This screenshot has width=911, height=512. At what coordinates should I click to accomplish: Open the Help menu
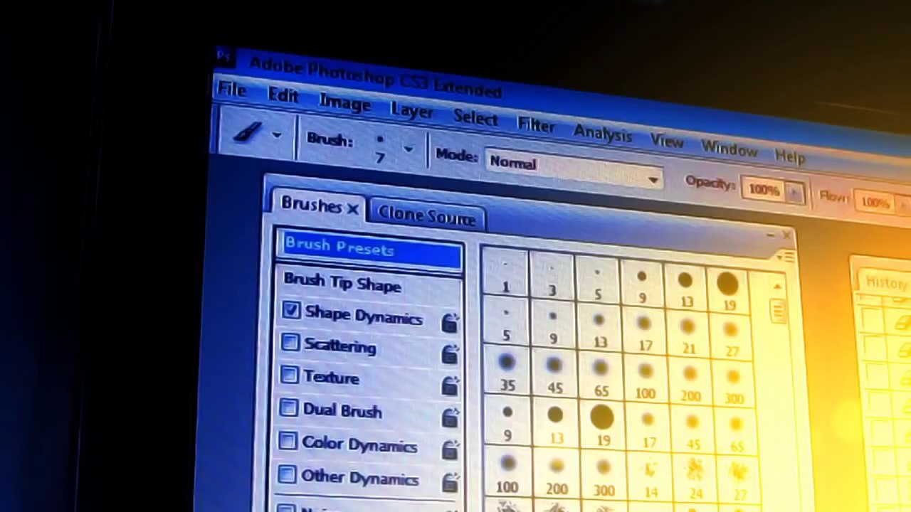pyautogui.click(x=789, y=156)
